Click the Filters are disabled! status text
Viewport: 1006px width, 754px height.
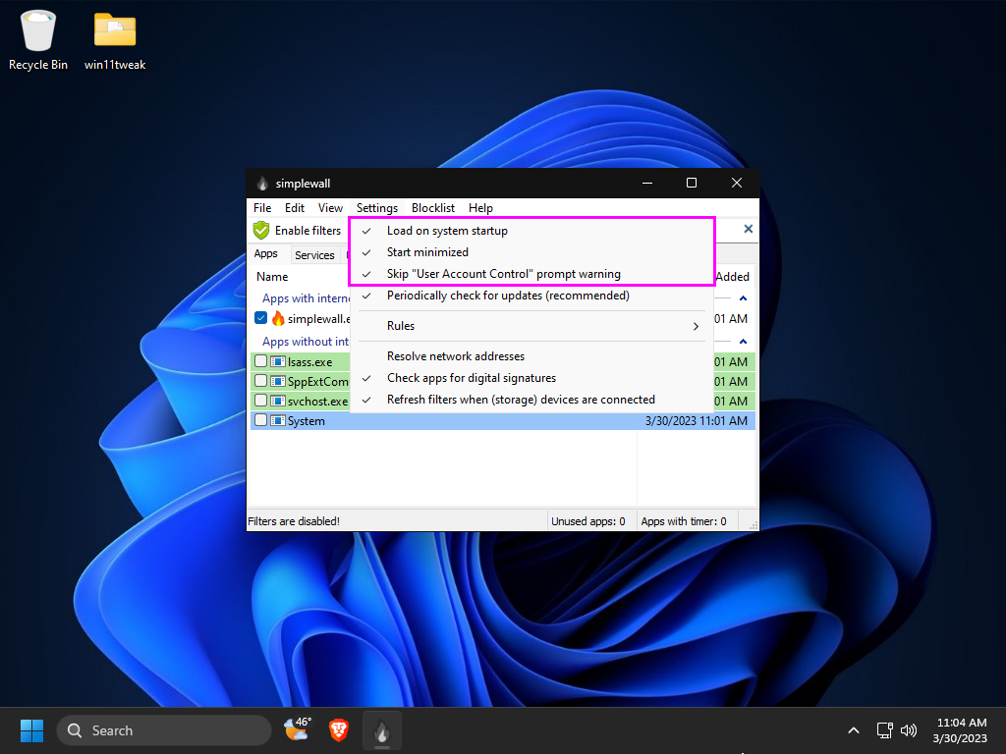click(x=294, y=521)
